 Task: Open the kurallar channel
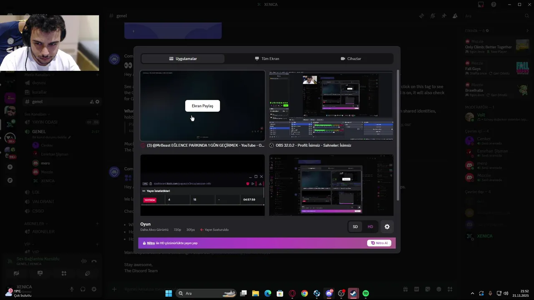click(62, 92)
